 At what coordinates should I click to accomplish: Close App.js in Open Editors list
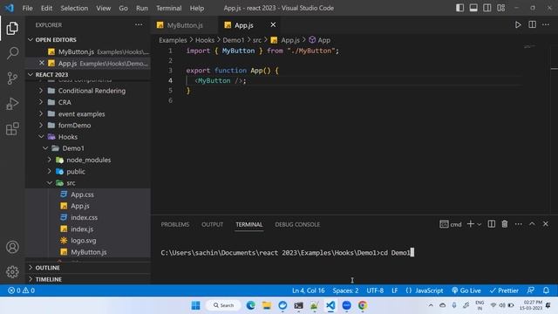click(42, 63)
